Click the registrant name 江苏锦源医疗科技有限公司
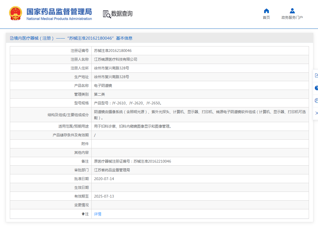Screen dimensions: 318x226 click(115, 59)
